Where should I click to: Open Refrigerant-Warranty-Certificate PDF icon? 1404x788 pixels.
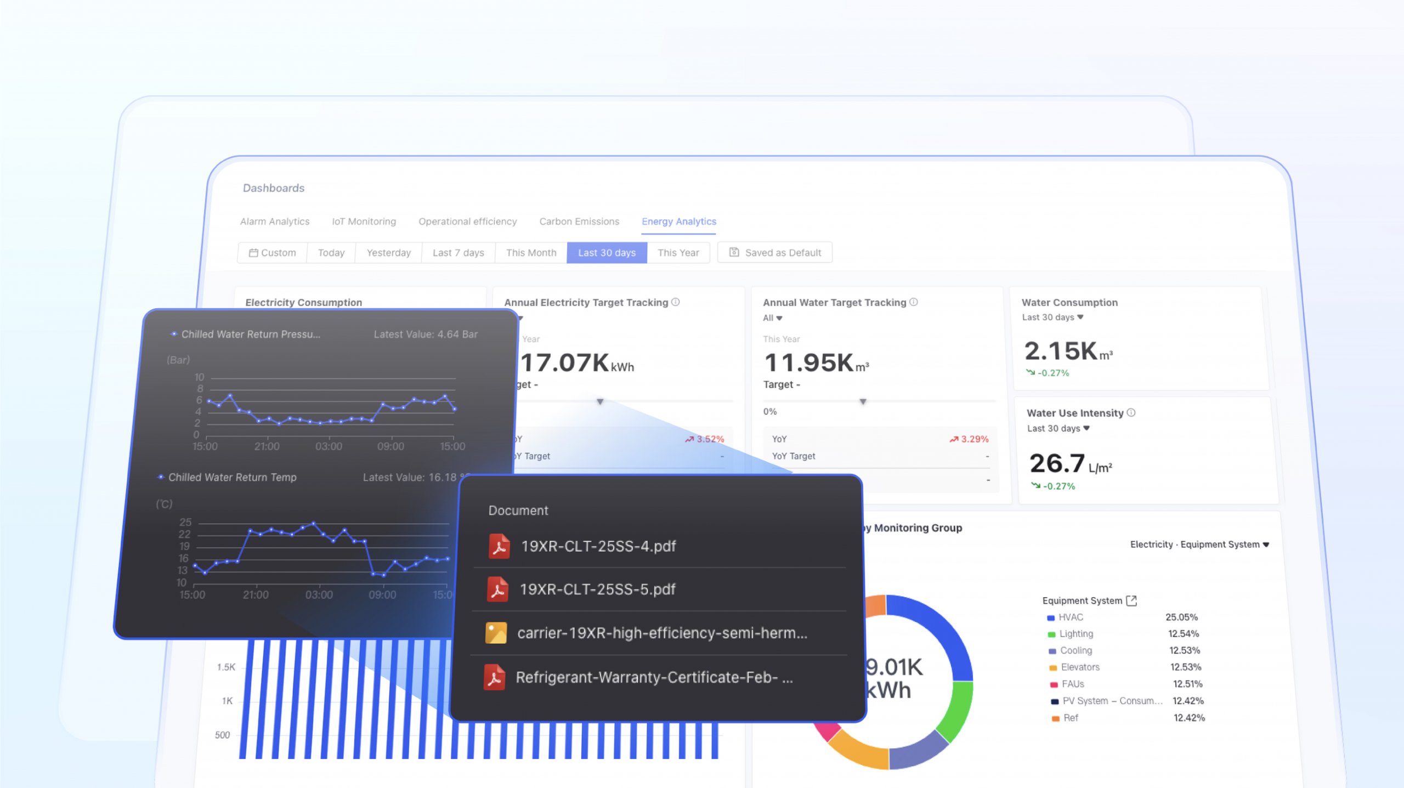click(x=494, y=677)
